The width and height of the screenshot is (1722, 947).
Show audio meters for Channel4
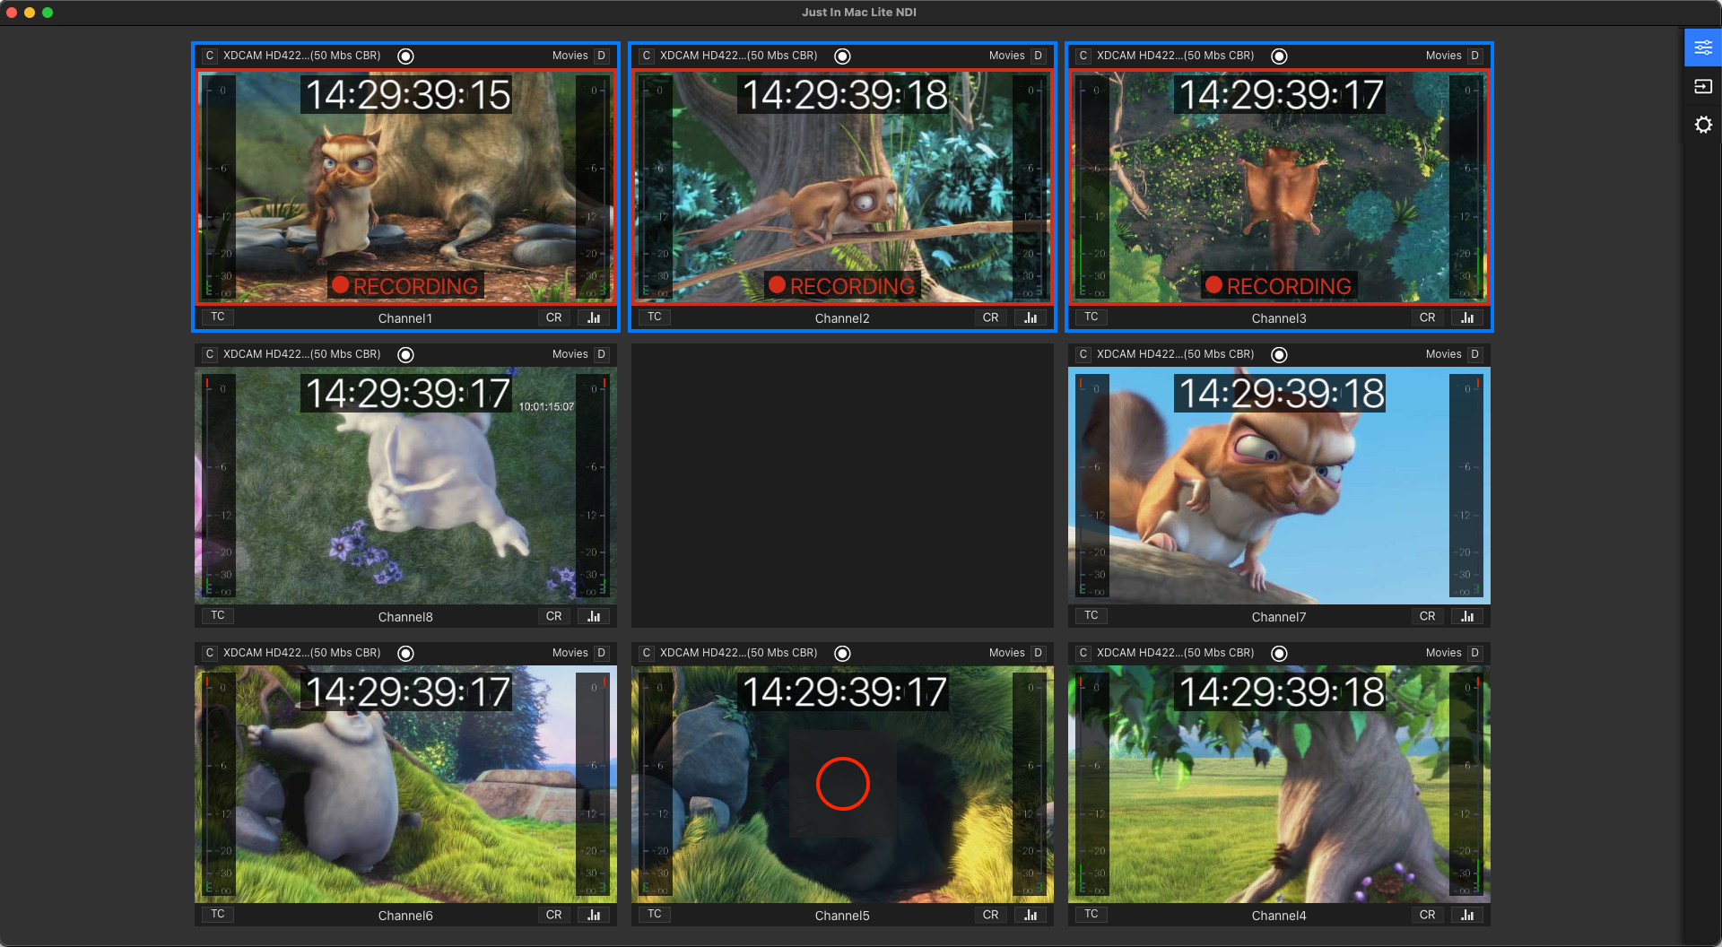1467,915
